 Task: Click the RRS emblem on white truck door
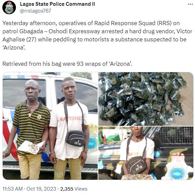tap(92, 142)
